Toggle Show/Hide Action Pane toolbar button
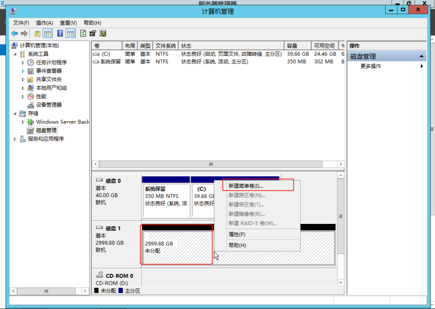This screenshot has height=309, width=435. click(70, 34)
